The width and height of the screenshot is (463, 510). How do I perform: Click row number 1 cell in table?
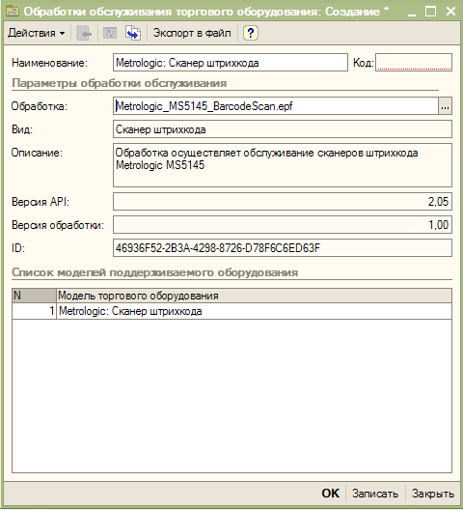point(34,311)
